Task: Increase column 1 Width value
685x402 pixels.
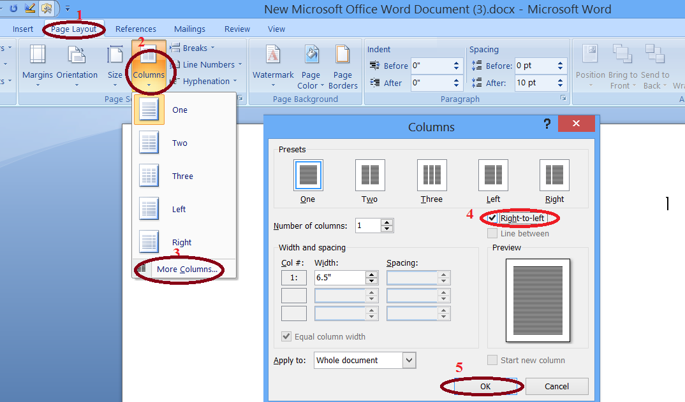Action: (372, 275)
